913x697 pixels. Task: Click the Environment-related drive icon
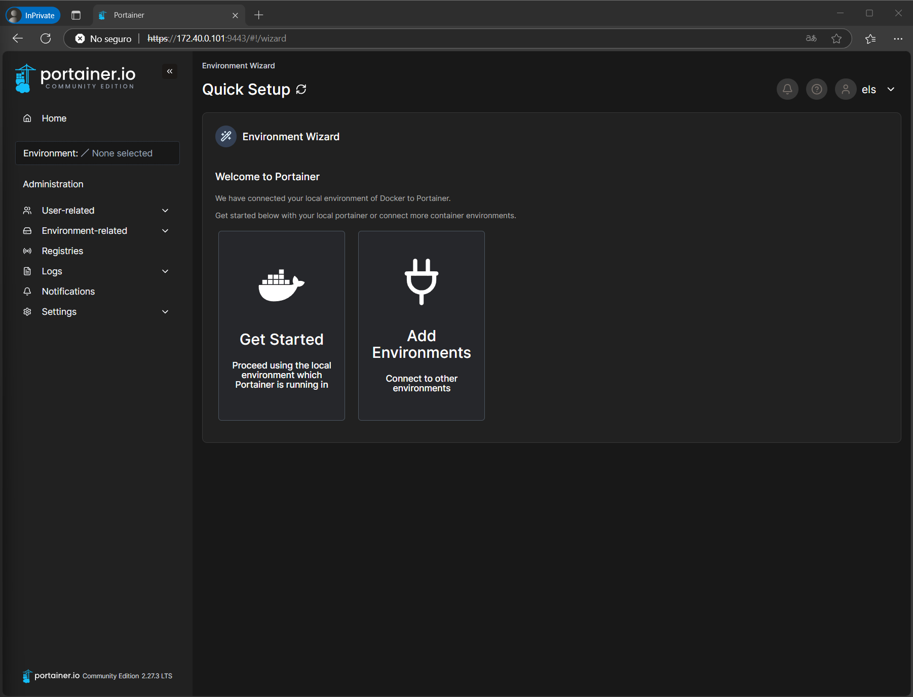point(27,231)
